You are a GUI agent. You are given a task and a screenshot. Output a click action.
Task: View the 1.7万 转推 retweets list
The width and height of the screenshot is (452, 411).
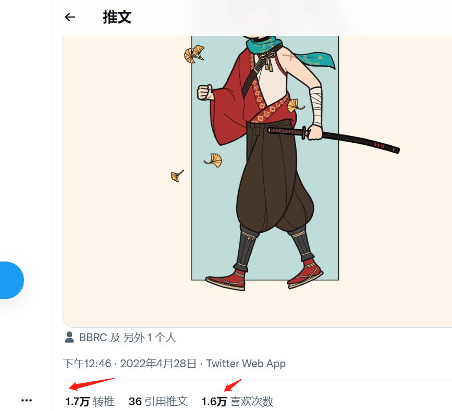click(x=90, y=402)
